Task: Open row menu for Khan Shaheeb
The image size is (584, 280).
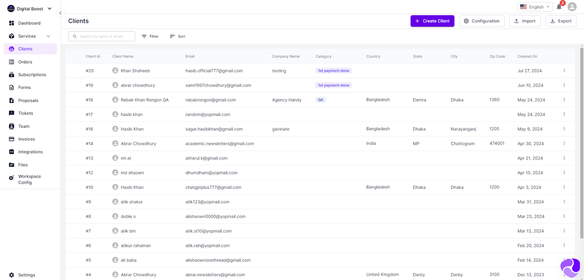Action: (x=564, y=71)
